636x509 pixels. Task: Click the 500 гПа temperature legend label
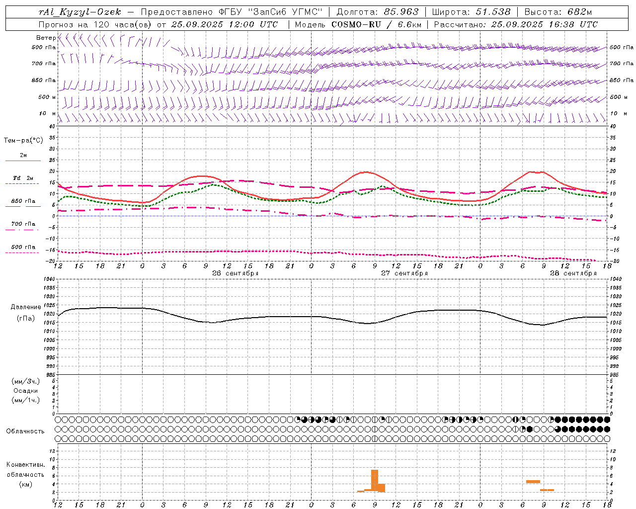tap(23, 247)
